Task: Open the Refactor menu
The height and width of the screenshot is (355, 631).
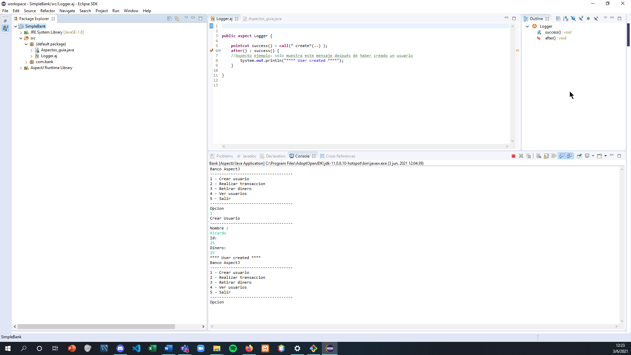Action: 47,11
